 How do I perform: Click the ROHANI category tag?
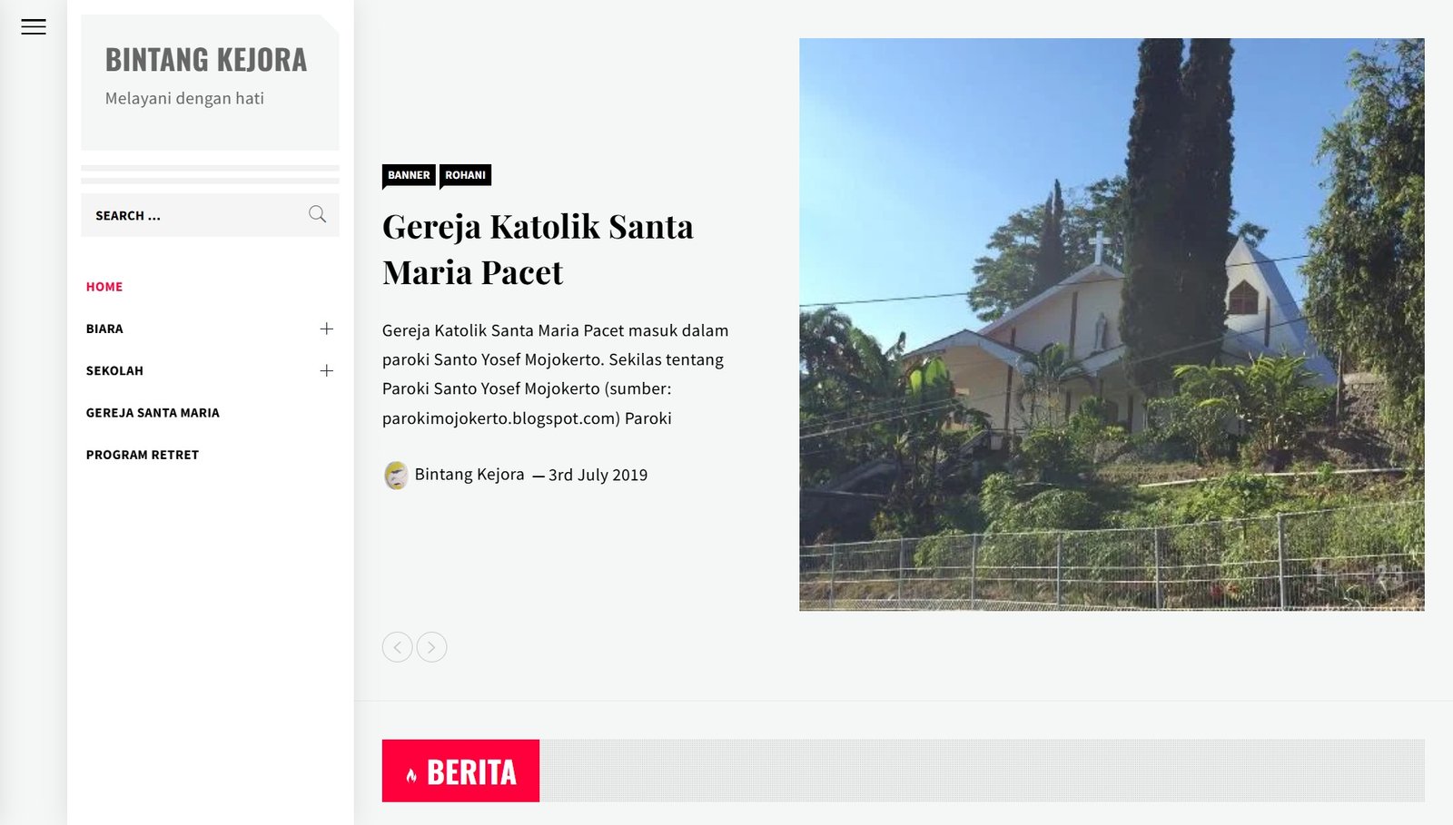point(465,175)
